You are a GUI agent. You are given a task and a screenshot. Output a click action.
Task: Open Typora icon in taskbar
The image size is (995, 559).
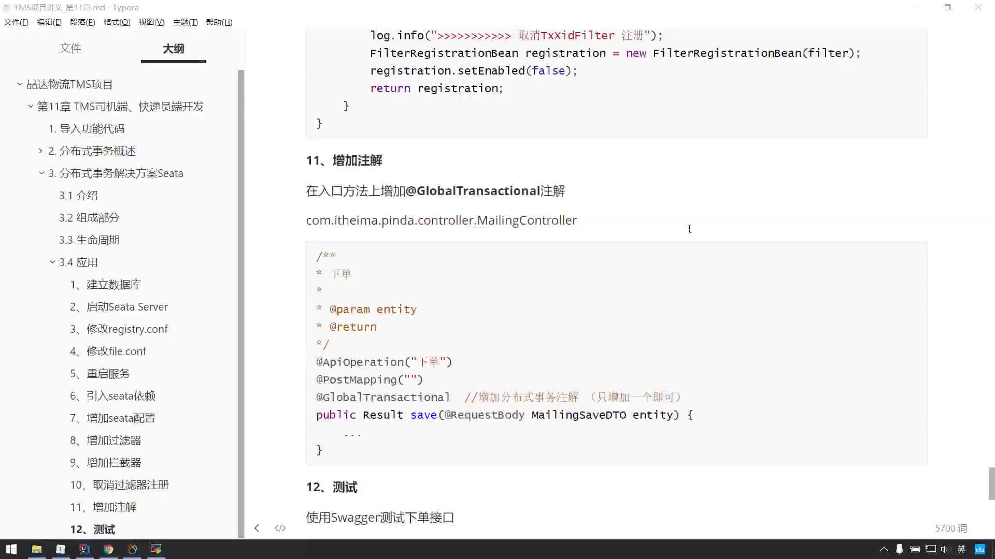pyautogui.click(x=61, y=549)
